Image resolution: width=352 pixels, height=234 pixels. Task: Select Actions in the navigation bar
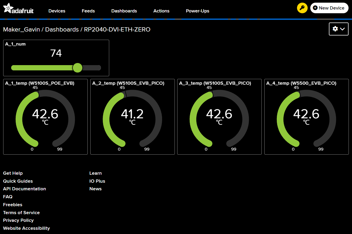(x=161, y=11)
